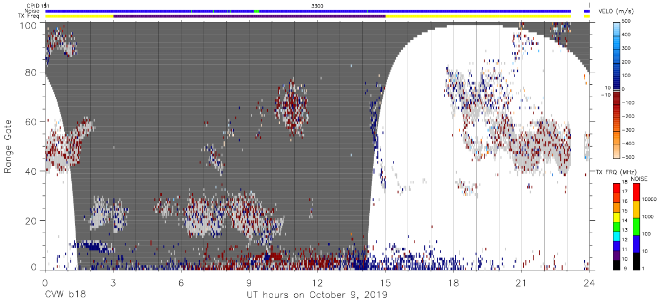
Task: Click the 9 label on TX FRQ legend
Action: coord(624,268)
